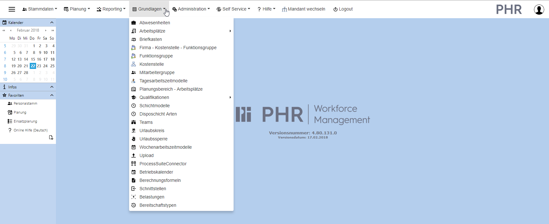
Task: Click the edit favorites icon in sidebar
Action: point(51,138)
